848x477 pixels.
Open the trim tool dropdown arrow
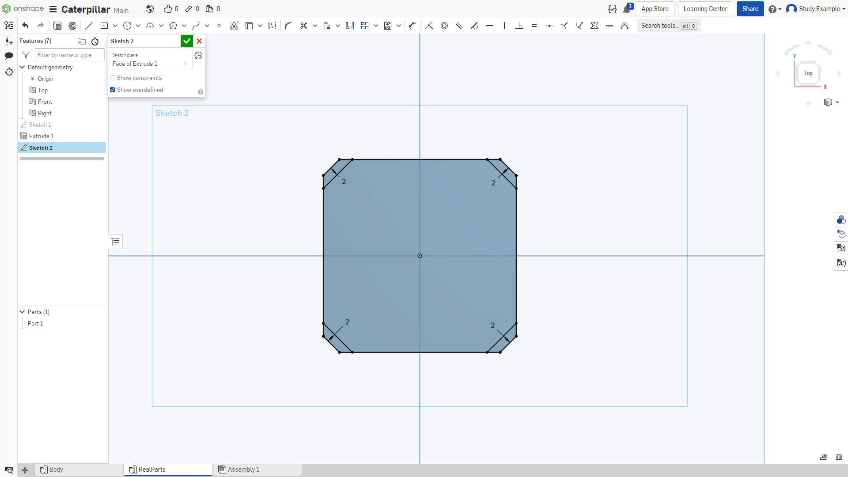tap(315, 26)
